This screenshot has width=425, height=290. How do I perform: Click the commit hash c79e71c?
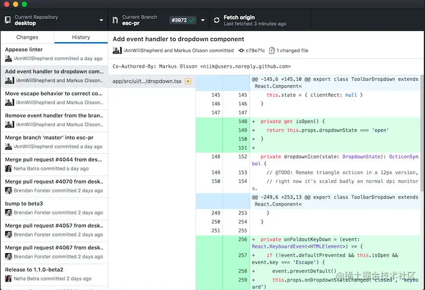[255, 51]
